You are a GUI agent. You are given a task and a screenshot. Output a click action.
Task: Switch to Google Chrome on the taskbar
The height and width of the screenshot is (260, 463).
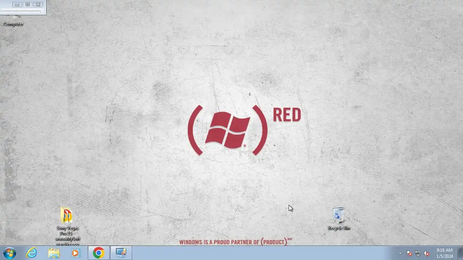pyautogui.click(x=98, y=253)
